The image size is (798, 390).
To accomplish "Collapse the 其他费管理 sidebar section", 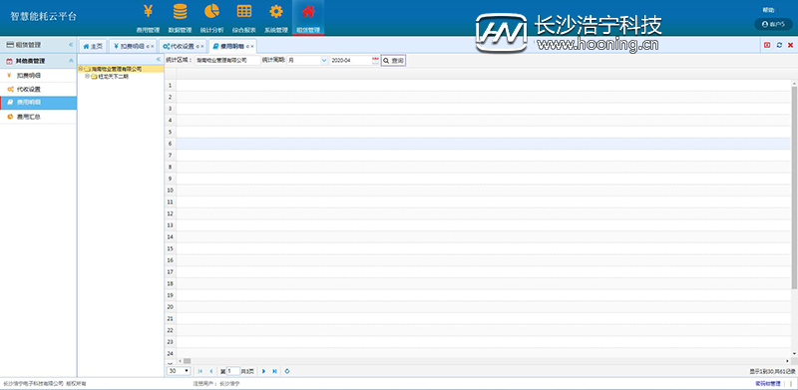I will pos(71,61).
